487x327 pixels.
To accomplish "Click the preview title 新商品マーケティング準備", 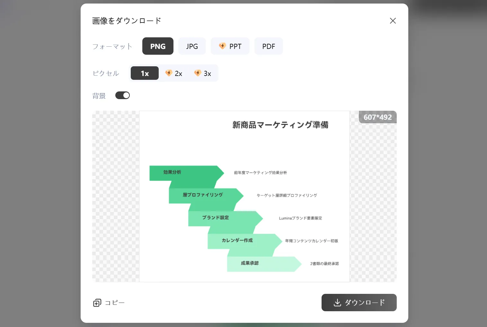I will (x=280, y=125).
